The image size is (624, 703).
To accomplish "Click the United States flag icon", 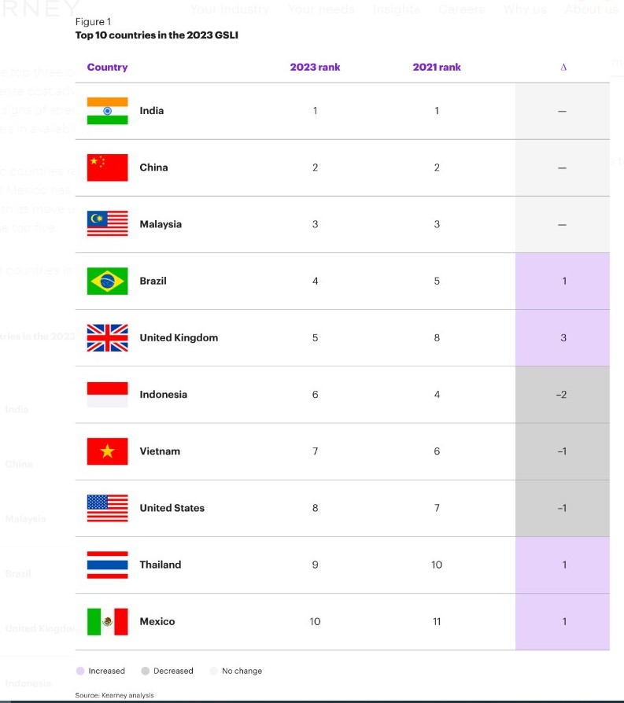I will click(x=107, y=508).
